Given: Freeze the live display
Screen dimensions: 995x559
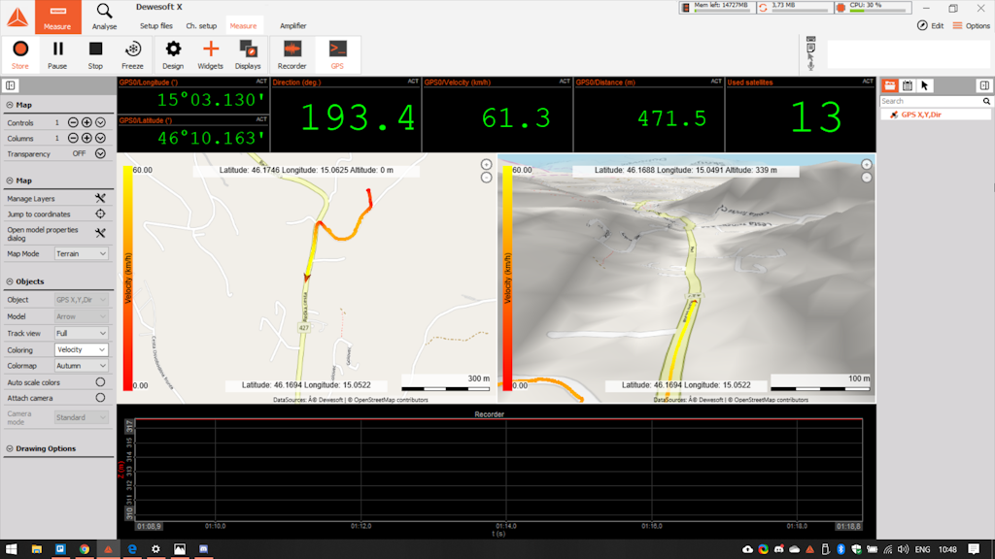Looking at the screenshot, I should click(x=132, y=54).
